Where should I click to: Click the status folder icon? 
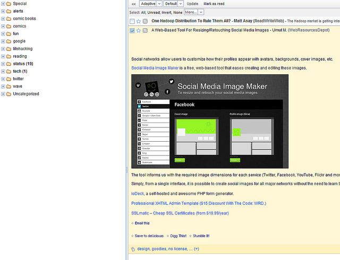(8, 64)
